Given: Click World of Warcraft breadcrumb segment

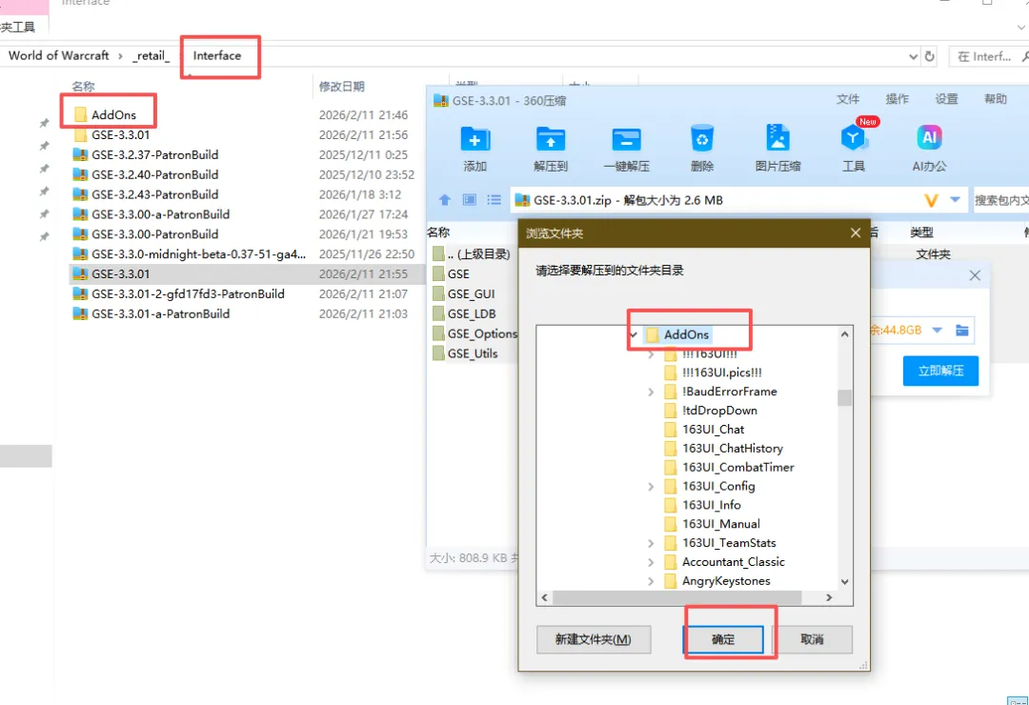Looking at the screenshot, I should coord(58,56).
